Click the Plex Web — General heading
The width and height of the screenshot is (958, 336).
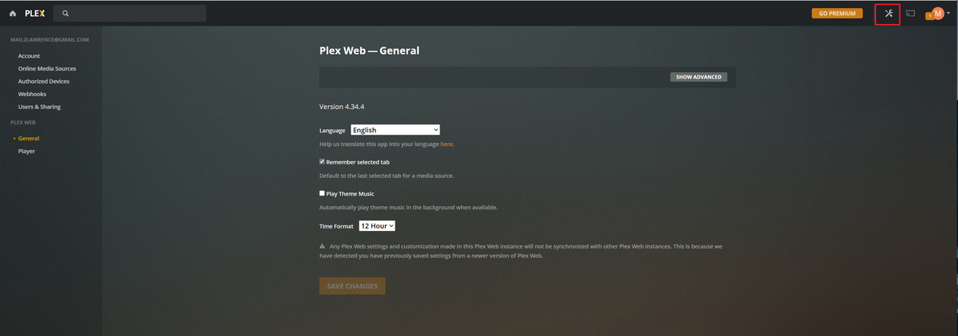click(369, 51)
